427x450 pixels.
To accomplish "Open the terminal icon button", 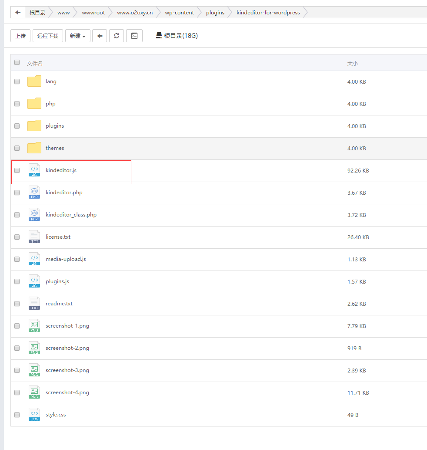I will (134, 36).
